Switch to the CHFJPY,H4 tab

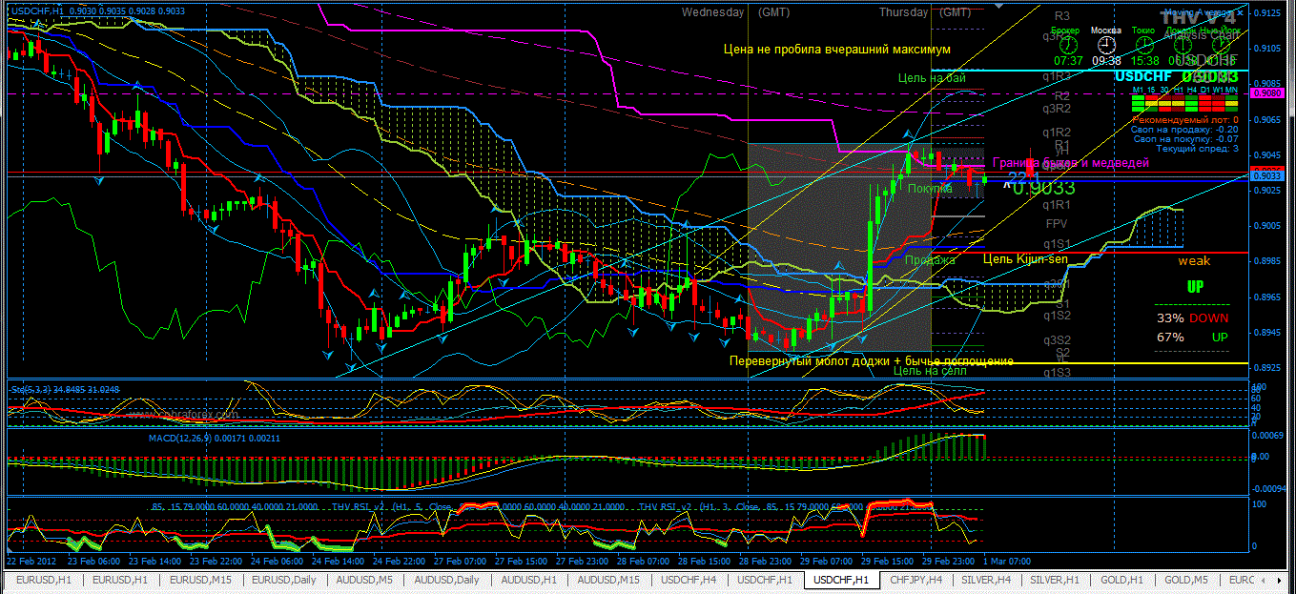[x=916, y=580]
